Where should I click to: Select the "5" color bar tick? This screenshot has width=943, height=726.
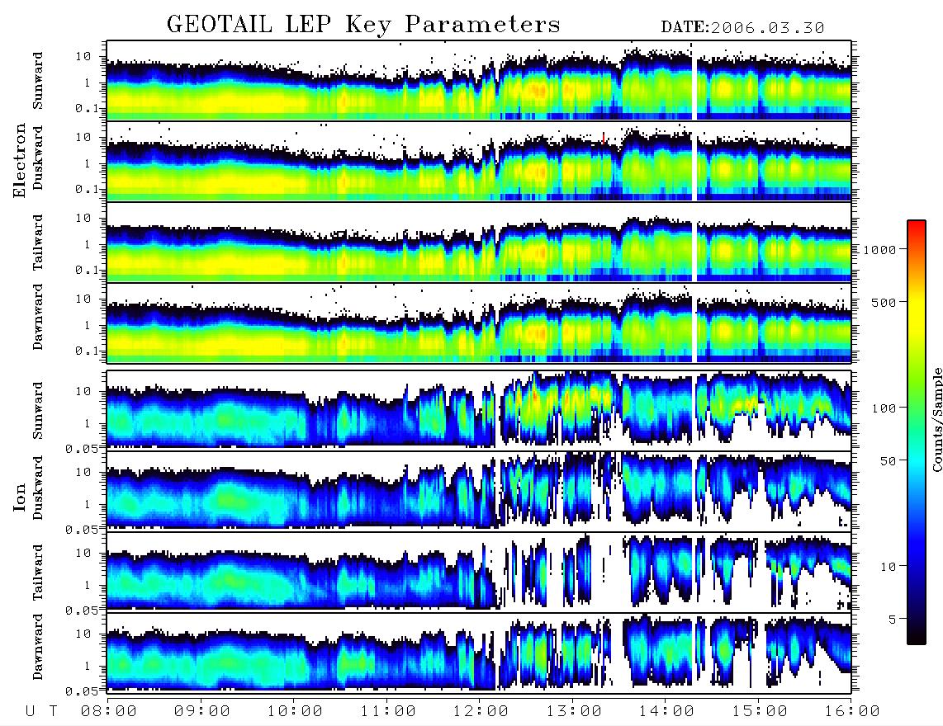(x=893, y=620)
